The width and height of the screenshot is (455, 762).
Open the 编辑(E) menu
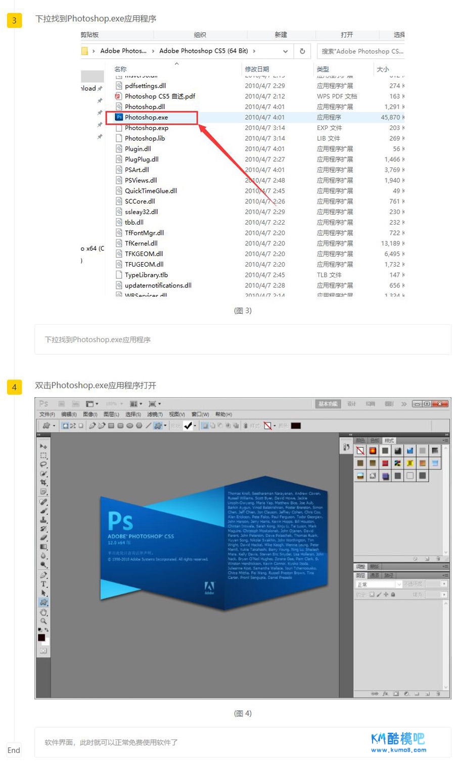click(69, 414)
